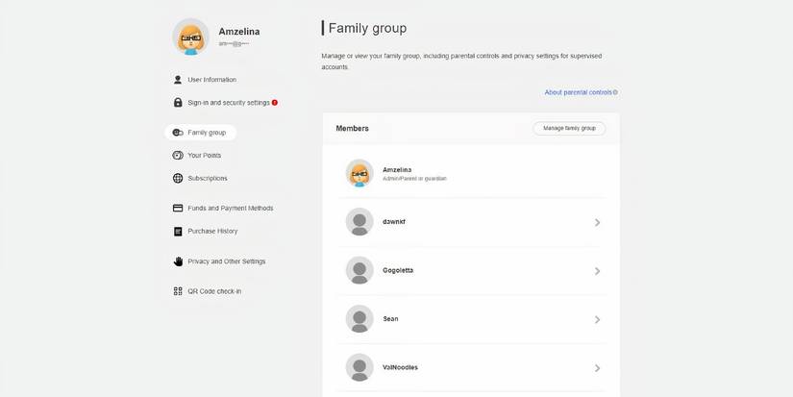Expand the Sean member chevron
The height and width of the screenshot is (397, 793).
click(597, 319)
